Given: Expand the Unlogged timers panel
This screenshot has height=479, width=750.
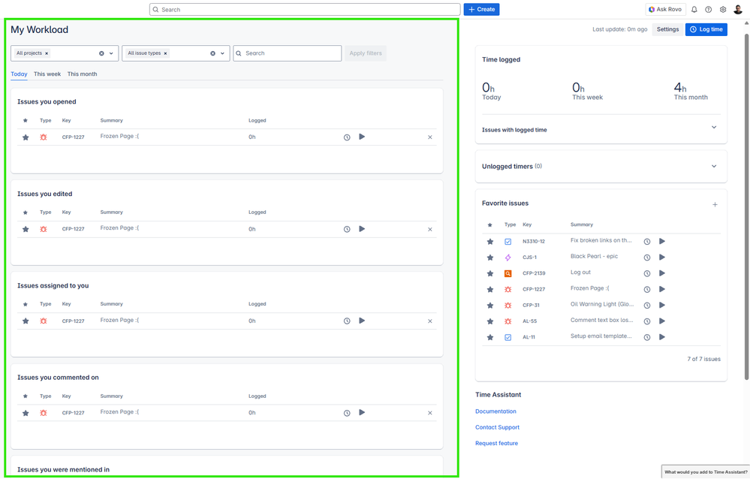Looking at the screenshot, I should [x=713, y=166].
